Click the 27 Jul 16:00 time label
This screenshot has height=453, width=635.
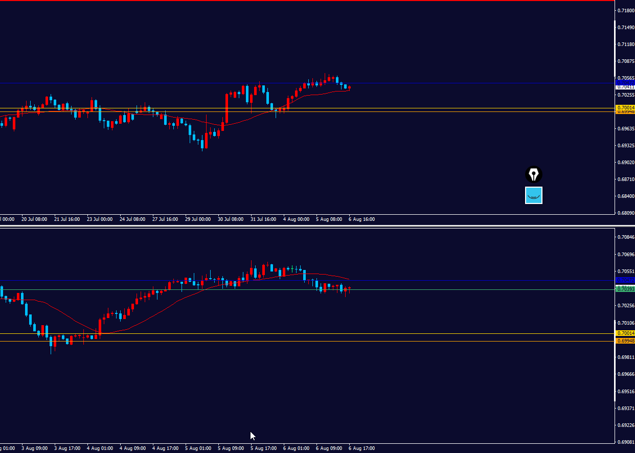point(165,219)
